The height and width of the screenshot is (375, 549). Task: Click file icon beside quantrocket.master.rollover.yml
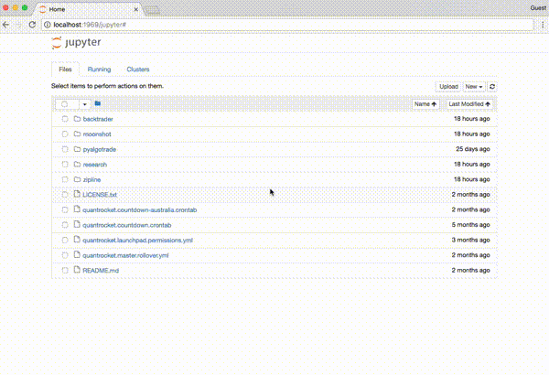(77, 254)
